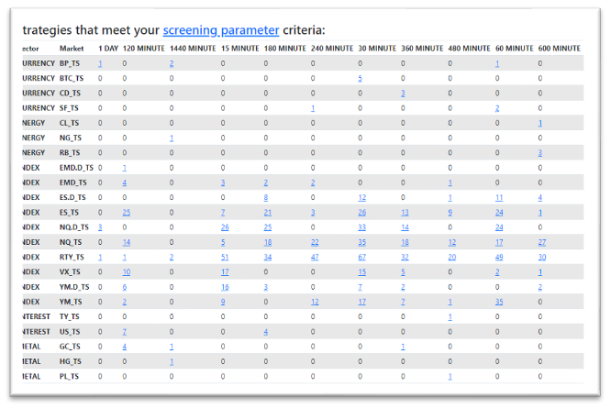Click VX_TS 120 MINUTE count 10
This screenshot has width=611, height=409.
(x=127, y=271)
